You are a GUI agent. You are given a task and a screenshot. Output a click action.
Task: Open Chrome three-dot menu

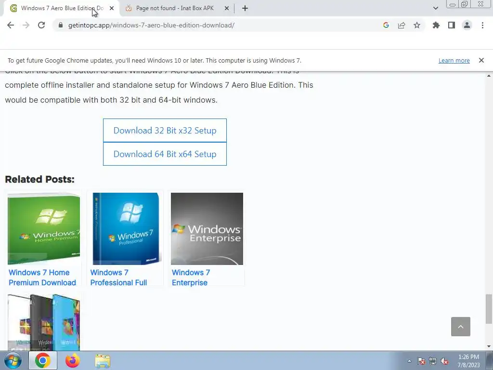[482, 25]
